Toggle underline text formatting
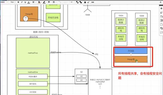The width and height of the screenshot is (163, 95). pyautogui.click(x=25, y=2)
